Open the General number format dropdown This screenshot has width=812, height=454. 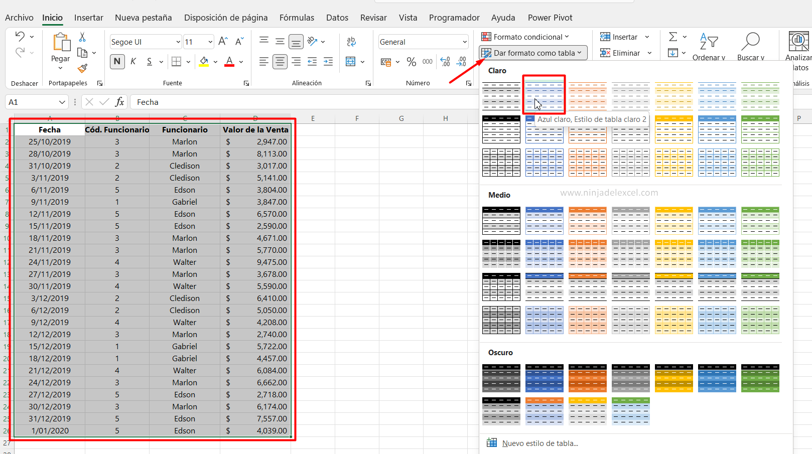(x=465, y=42)
